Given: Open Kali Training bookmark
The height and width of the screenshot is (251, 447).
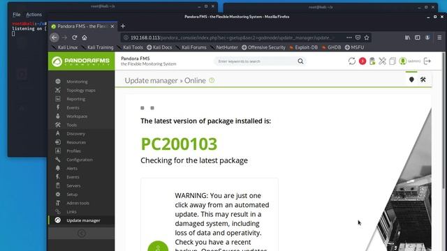Looking at the screenshot, I should (98, 47).
